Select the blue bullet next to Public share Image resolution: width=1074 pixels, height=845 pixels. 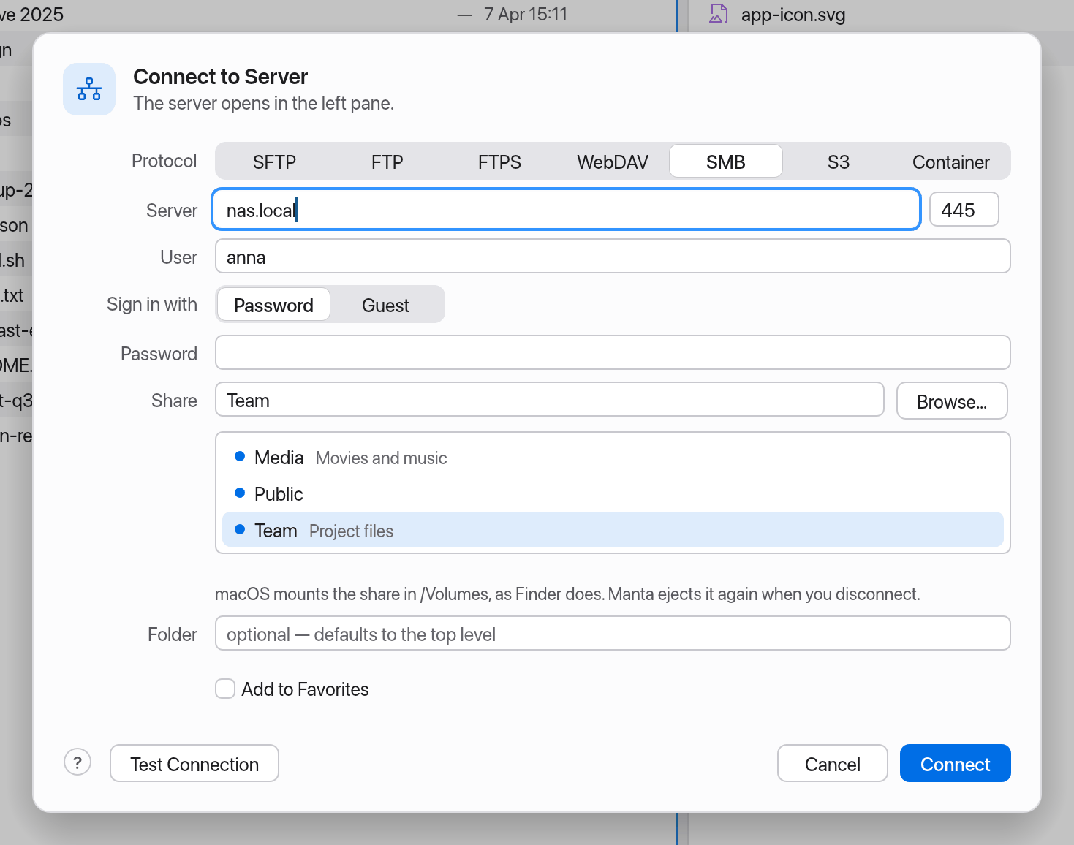pyautogui.click(x=239, y=493)
